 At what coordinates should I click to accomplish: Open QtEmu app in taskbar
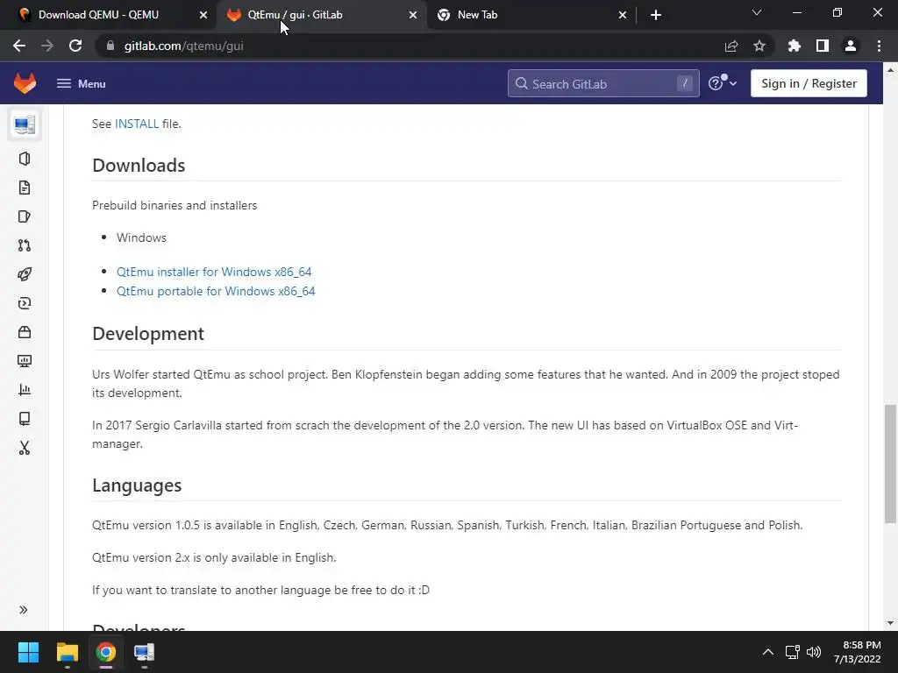(145, 652)
